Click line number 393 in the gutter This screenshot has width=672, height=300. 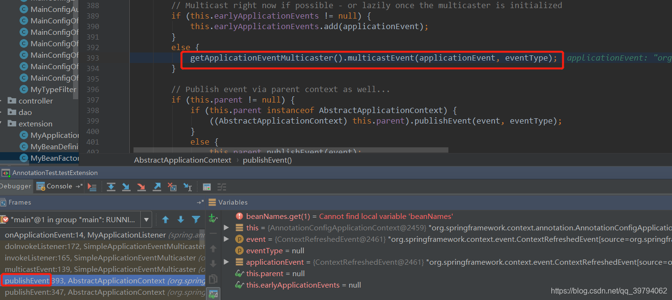pos(93,58)
